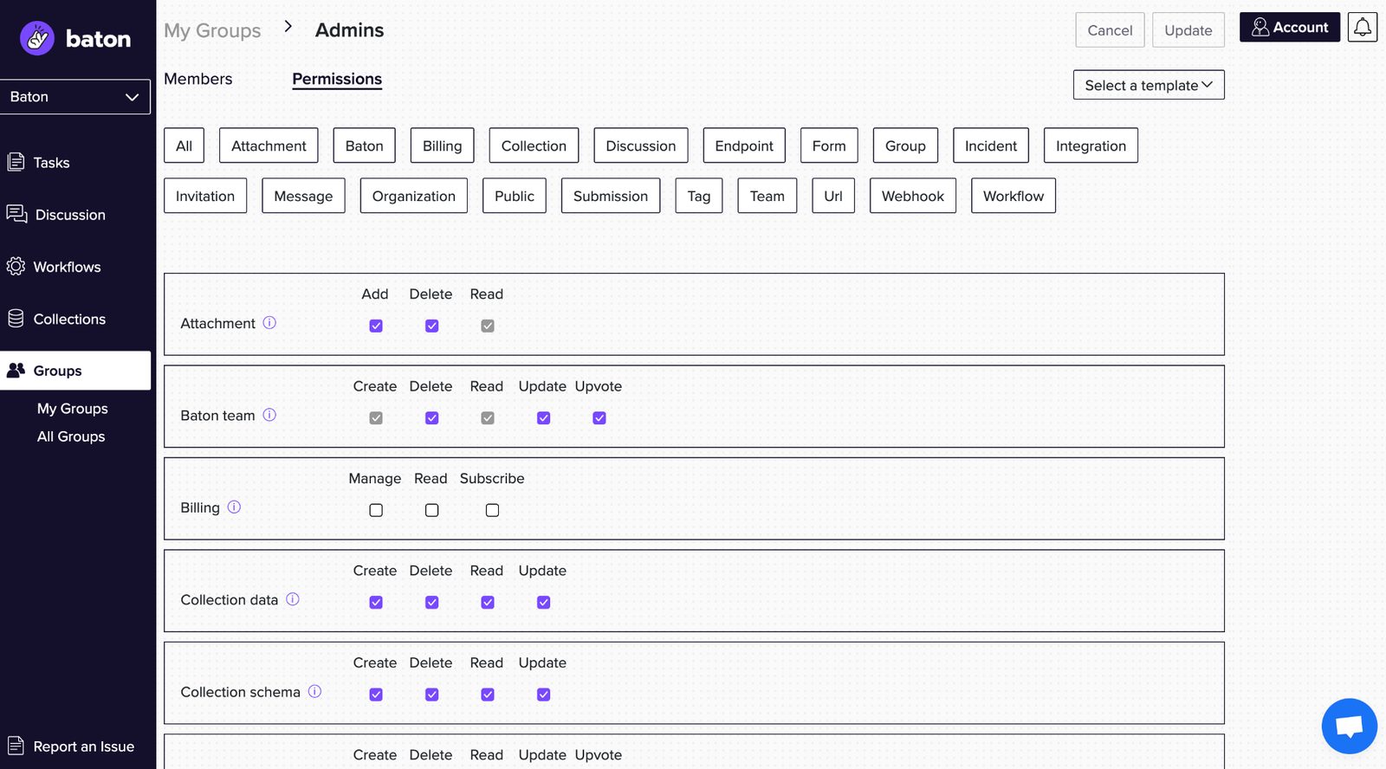The width and height of the screenshot is (1386, 769).
Task: Click the Cancel button
Action: 1110,30
